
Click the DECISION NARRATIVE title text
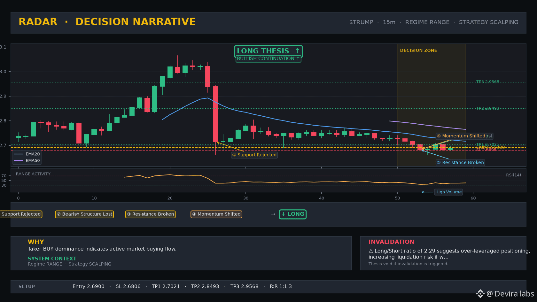click(x=136, y=22)
